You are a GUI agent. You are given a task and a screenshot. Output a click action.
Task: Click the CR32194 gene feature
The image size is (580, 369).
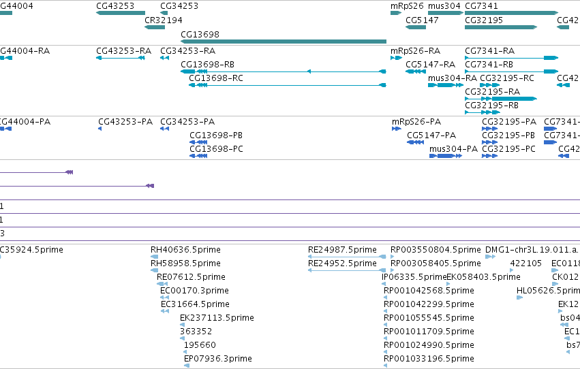(x=155, y=27)
